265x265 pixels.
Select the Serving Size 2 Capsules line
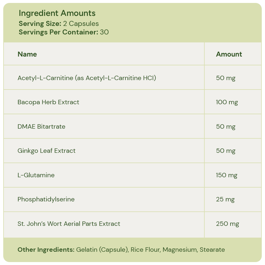59,24
